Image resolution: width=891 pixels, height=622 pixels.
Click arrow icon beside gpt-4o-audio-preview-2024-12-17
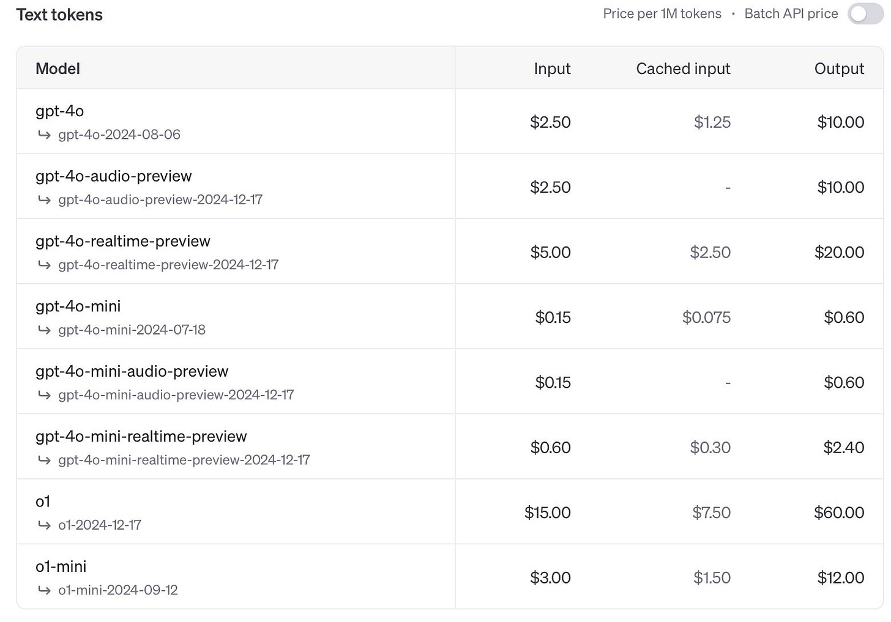[44, 200]
